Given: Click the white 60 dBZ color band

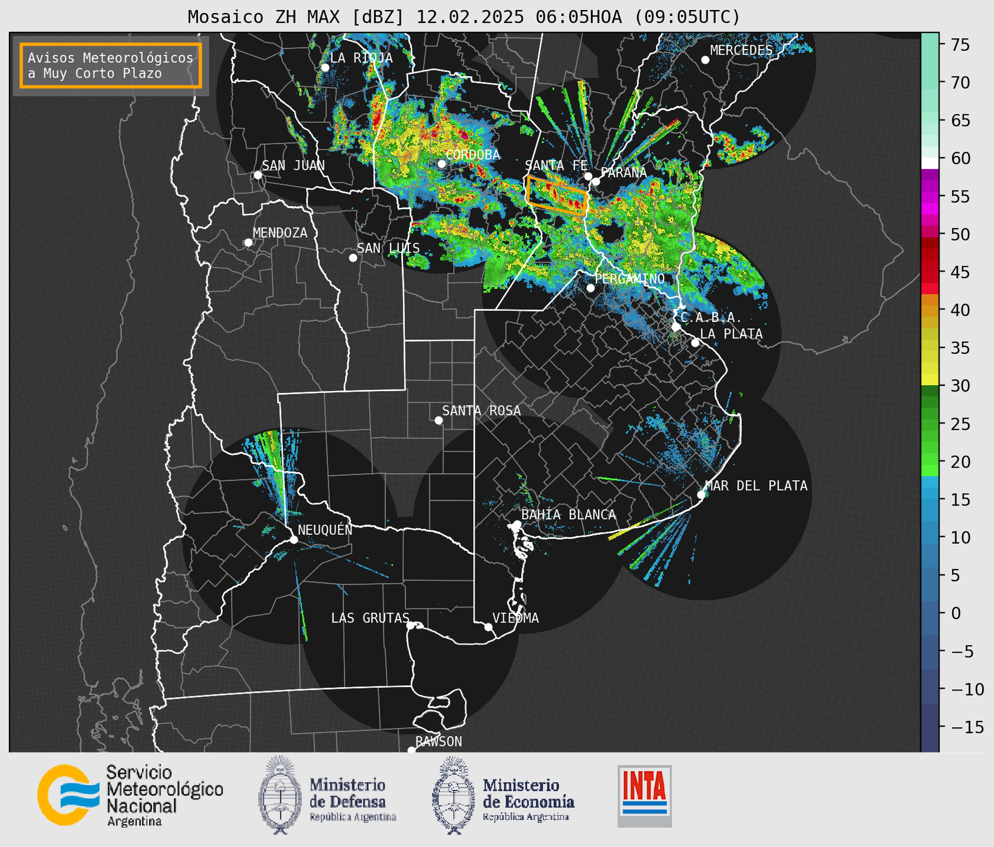Looking at the screenshot, I should tap(930, 163).
